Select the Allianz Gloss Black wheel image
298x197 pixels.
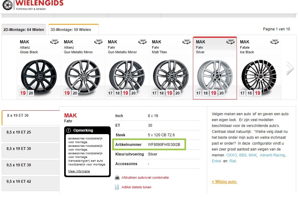[39, 76]
